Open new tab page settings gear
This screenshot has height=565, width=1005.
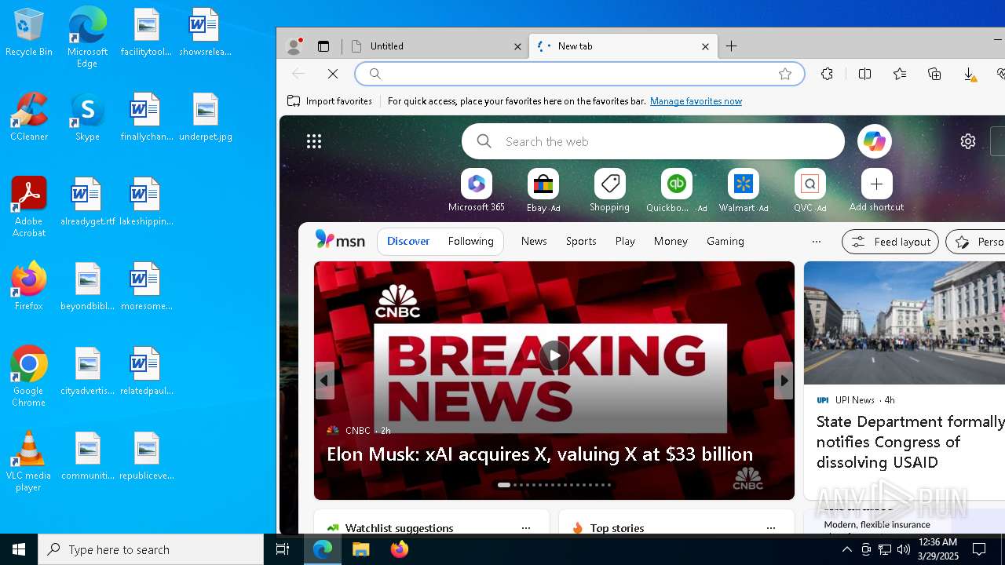click(968, 141)
